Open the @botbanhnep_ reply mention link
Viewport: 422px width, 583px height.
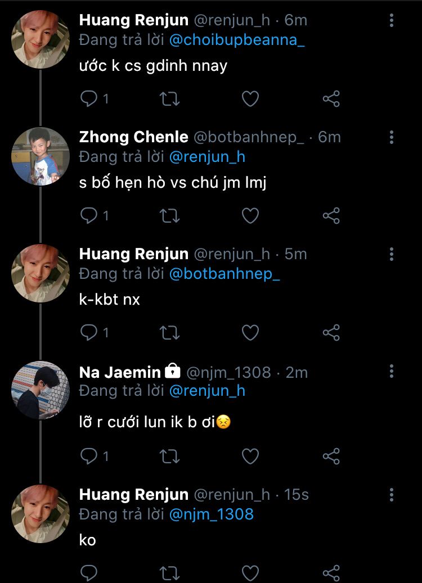(x=224, y=274)
